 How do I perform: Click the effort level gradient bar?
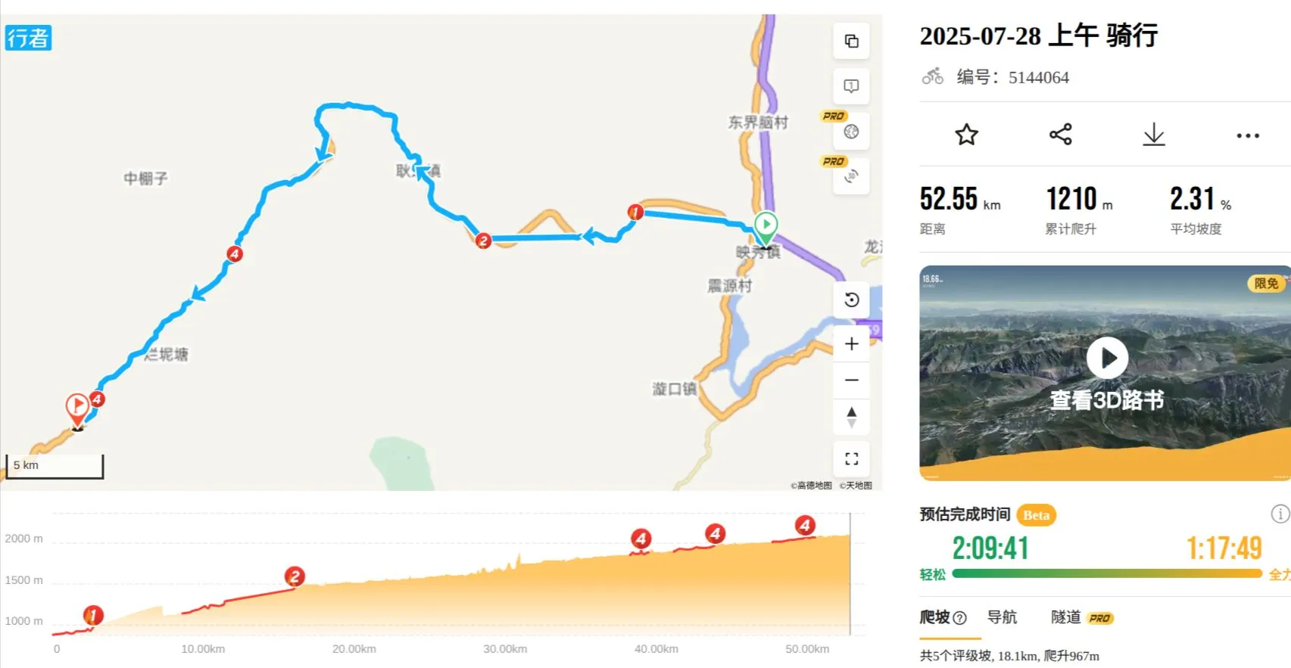click(1106, 573)
